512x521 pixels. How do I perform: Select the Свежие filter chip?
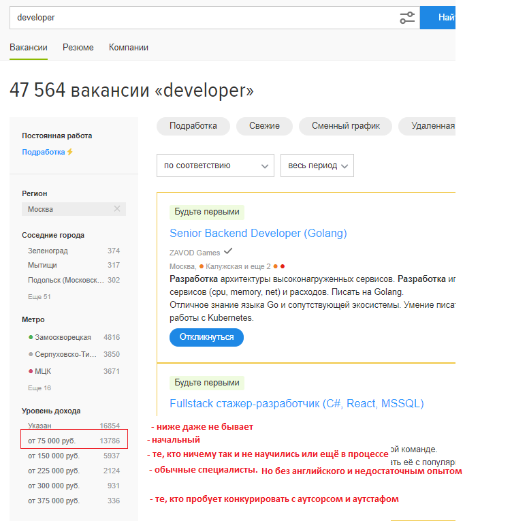click(264, 126)
